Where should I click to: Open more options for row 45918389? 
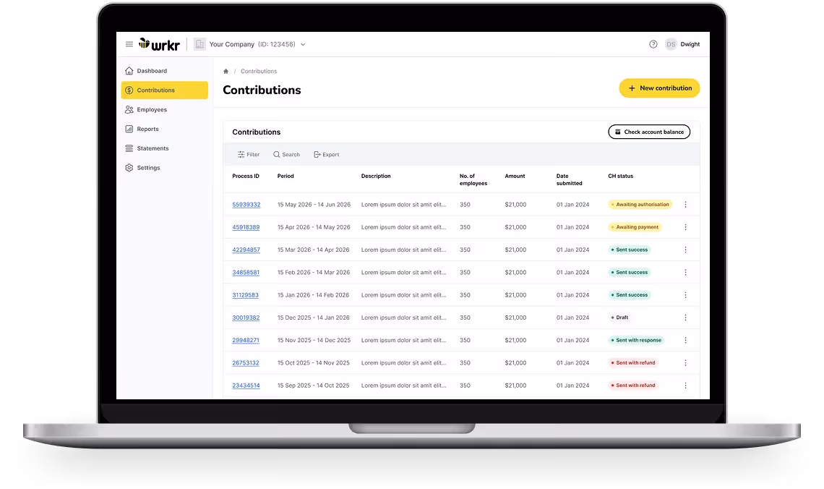click(685, 227)
